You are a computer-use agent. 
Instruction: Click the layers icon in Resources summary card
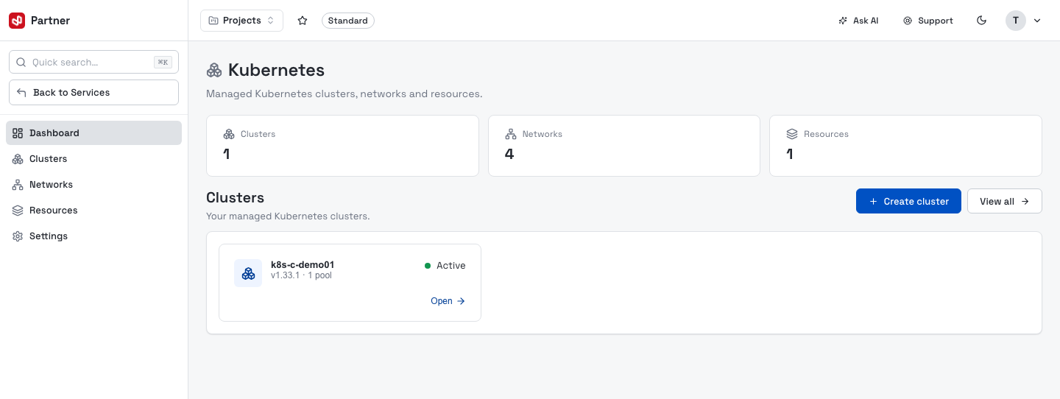pyautogui.click(x=792, y=134)
